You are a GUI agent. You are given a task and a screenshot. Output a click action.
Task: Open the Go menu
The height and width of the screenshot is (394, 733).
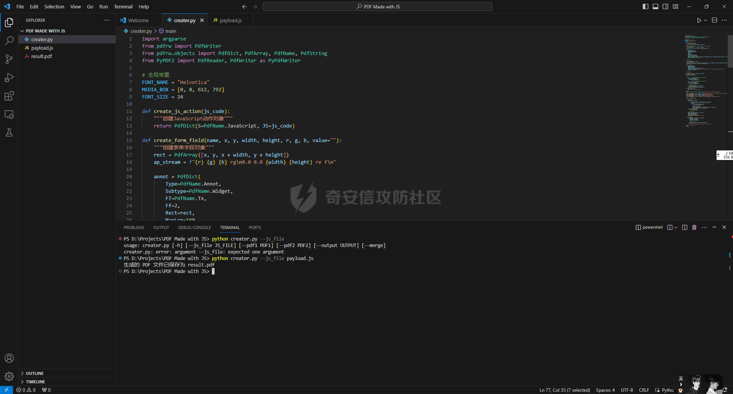[x=90, y=6]
